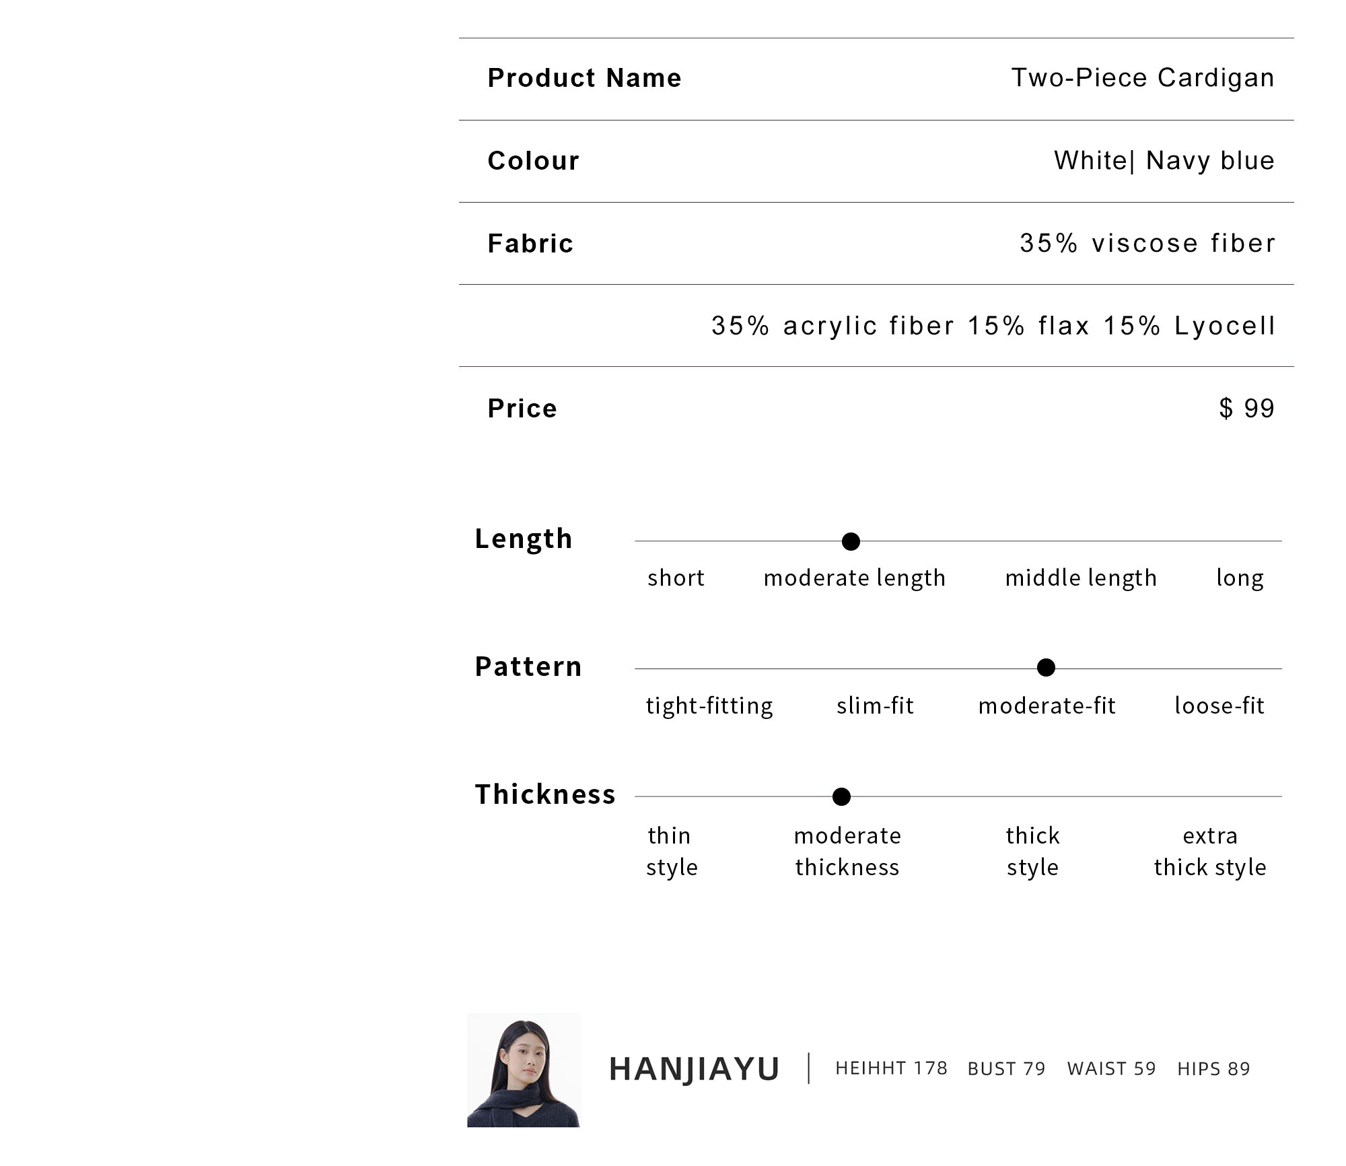Click the Pattern slider dot
This screenshot has width=1346, height=1166.
[x=1046, y=668]
